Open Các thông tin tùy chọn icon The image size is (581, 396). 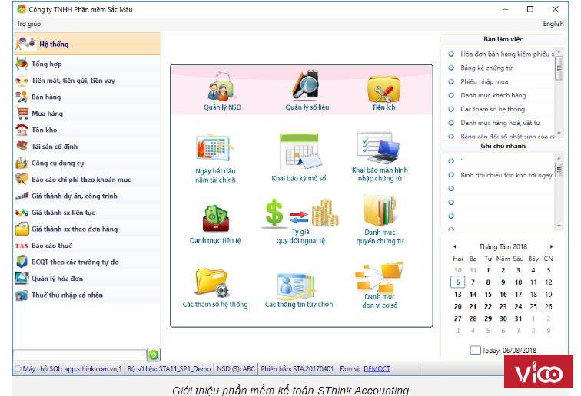pos(297,285)
